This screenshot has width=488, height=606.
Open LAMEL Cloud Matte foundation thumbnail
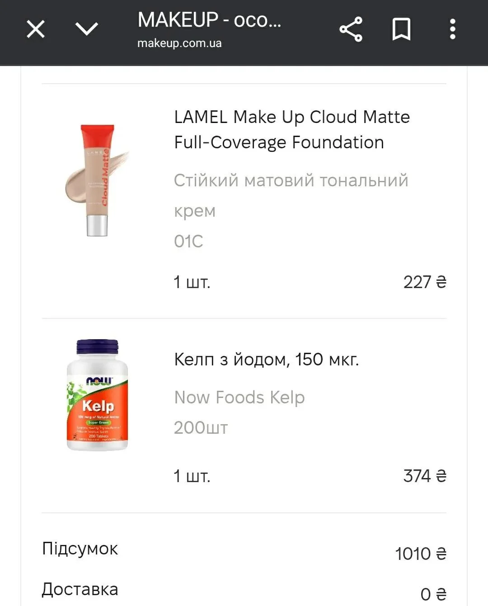pos(97,180)
